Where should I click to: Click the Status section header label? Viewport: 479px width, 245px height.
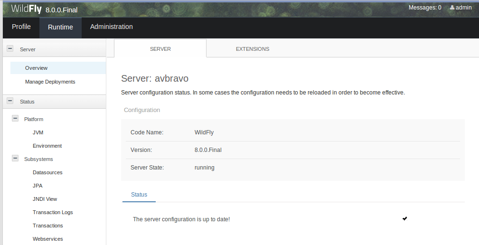click(x=27, y=102)
